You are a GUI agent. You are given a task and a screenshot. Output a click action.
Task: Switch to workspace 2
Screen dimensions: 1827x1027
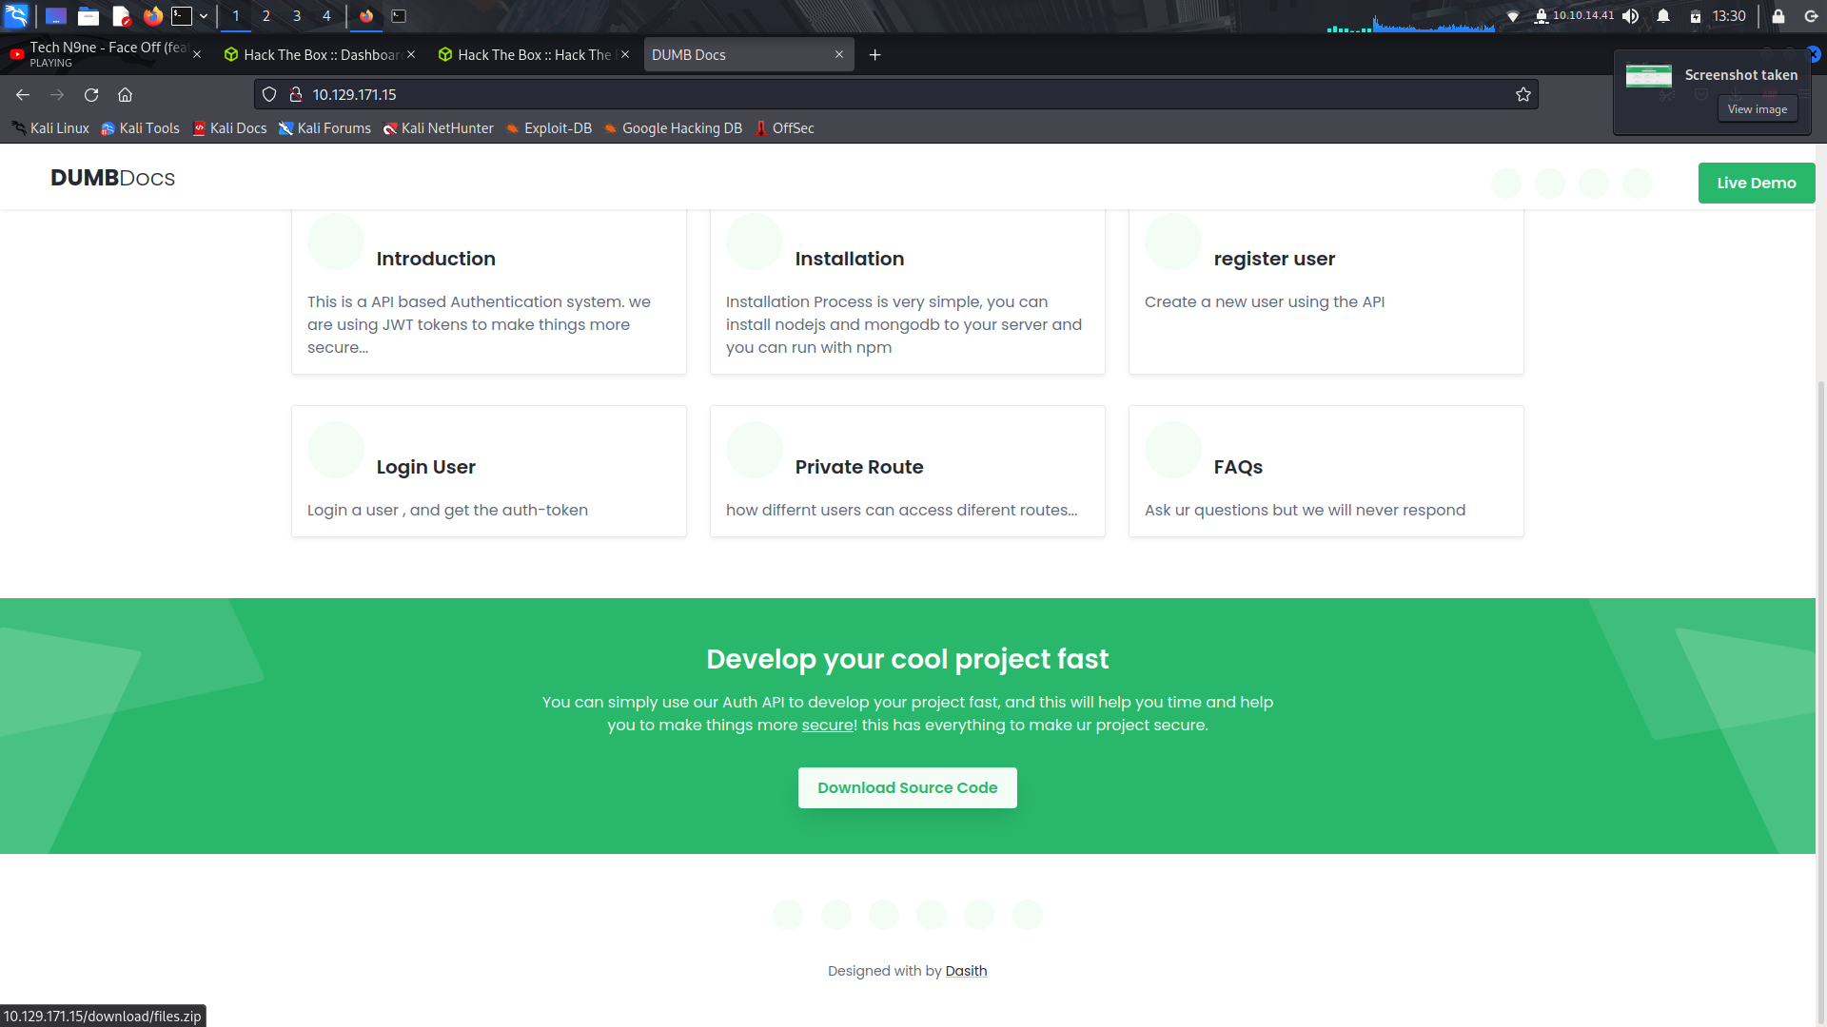pyautogui.click(x=266, y=15)
